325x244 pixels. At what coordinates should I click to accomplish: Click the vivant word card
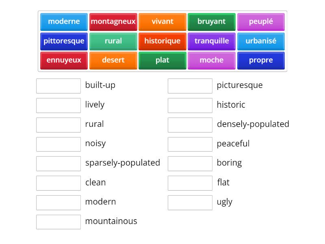[162, 22]
